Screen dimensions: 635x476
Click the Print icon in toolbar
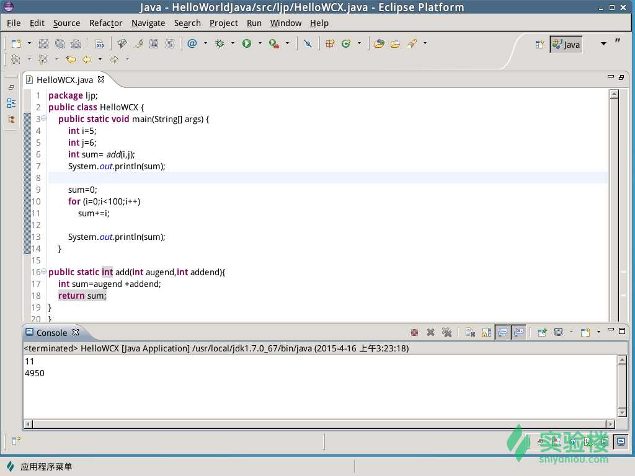(x=76, y=43)
